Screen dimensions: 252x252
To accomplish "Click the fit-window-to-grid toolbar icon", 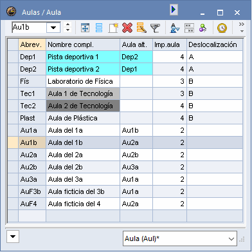I will [x=85, y=28].
